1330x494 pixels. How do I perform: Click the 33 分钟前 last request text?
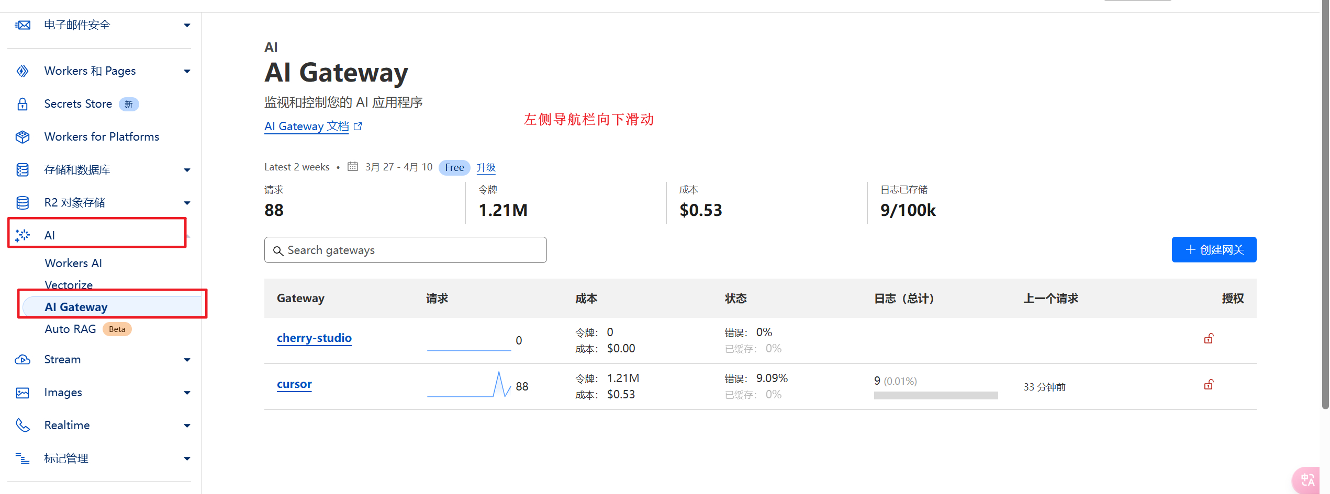point(1044,387)
